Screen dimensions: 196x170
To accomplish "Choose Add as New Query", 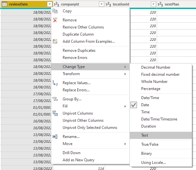I will tap(90, 160).
